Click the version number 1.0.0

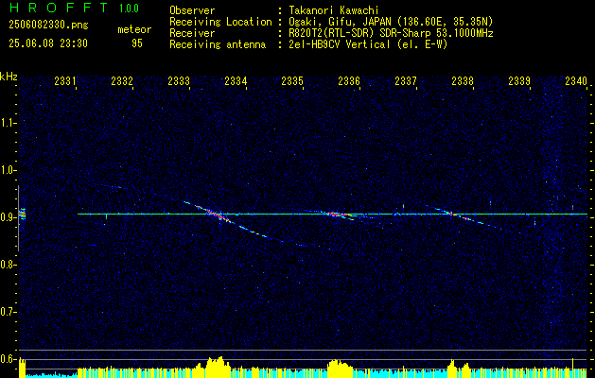click(129, 9)
